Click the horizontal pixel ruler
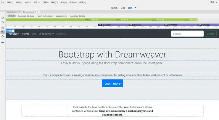The width and height of the screenshot is (219, 120). pyautogui.click(x=112, y=27)
